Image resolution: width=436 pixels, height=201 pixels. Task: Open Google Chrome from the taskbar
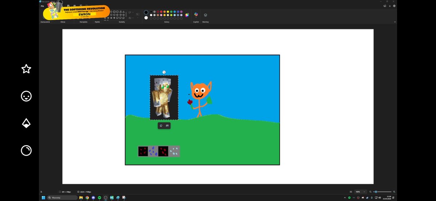[87, 198]
